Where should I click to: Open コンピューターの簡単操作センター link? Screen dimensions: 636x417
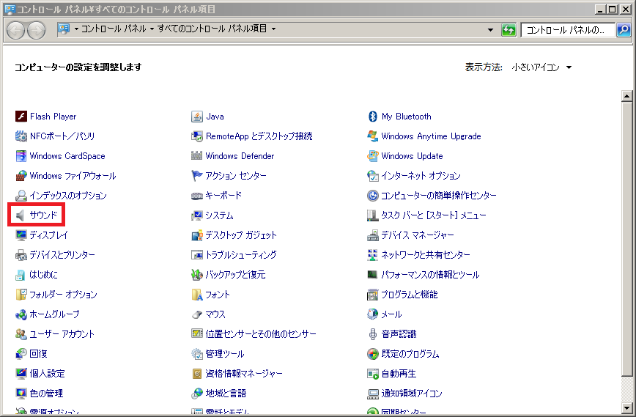point(439,196)
